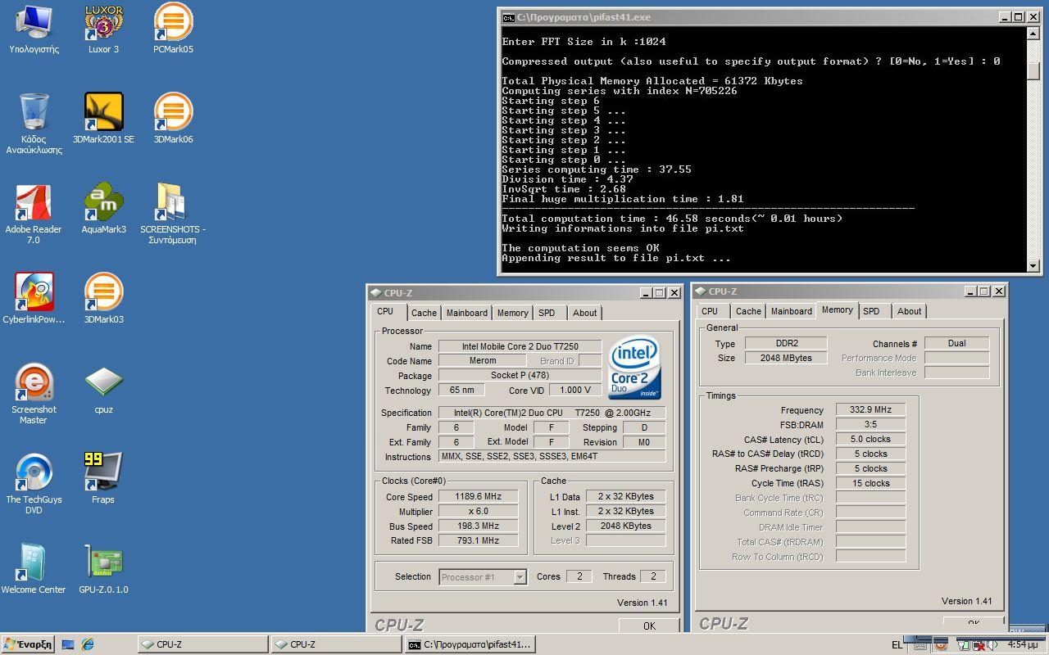This screenshot has width=1049, height=655.
Task: Open the Recycle Bin icon
Action: pos(34,123)
